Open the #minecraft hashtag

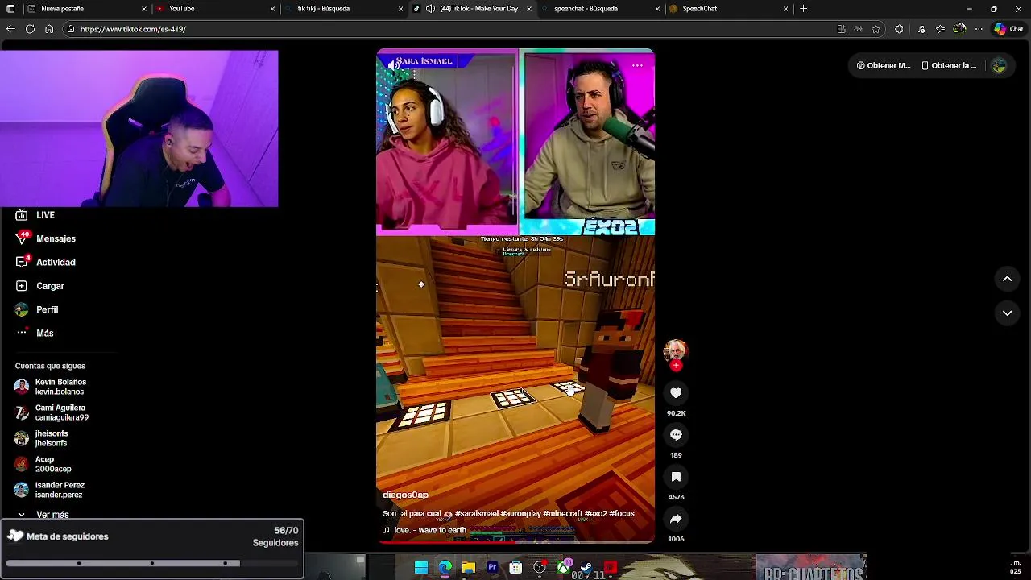[563, 513]
